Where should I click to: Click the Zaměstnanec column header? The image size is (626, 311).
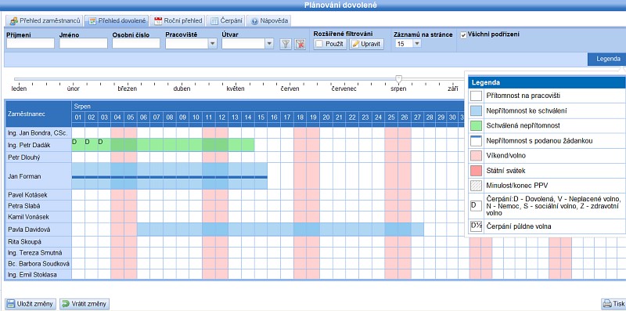tap(38, 114)
